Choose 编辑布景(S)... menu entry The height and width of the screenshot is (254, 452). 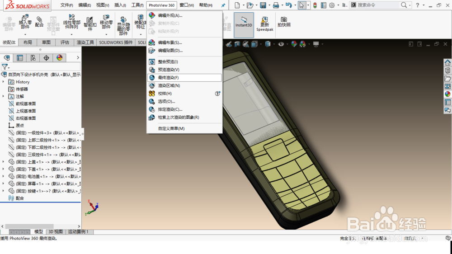[184, 42]
